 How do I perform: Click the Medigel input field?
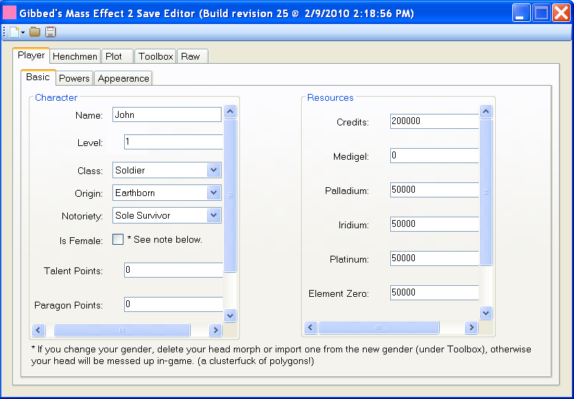click(435, 156)
